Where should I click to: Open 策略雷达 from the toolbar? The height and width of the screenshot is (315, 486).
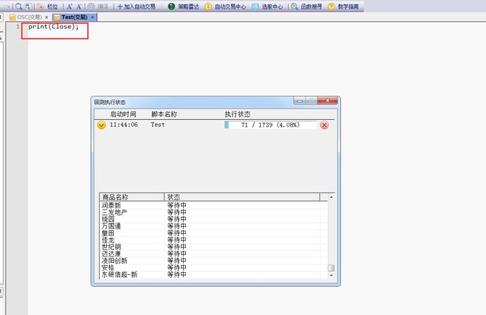tap(183, 6)
